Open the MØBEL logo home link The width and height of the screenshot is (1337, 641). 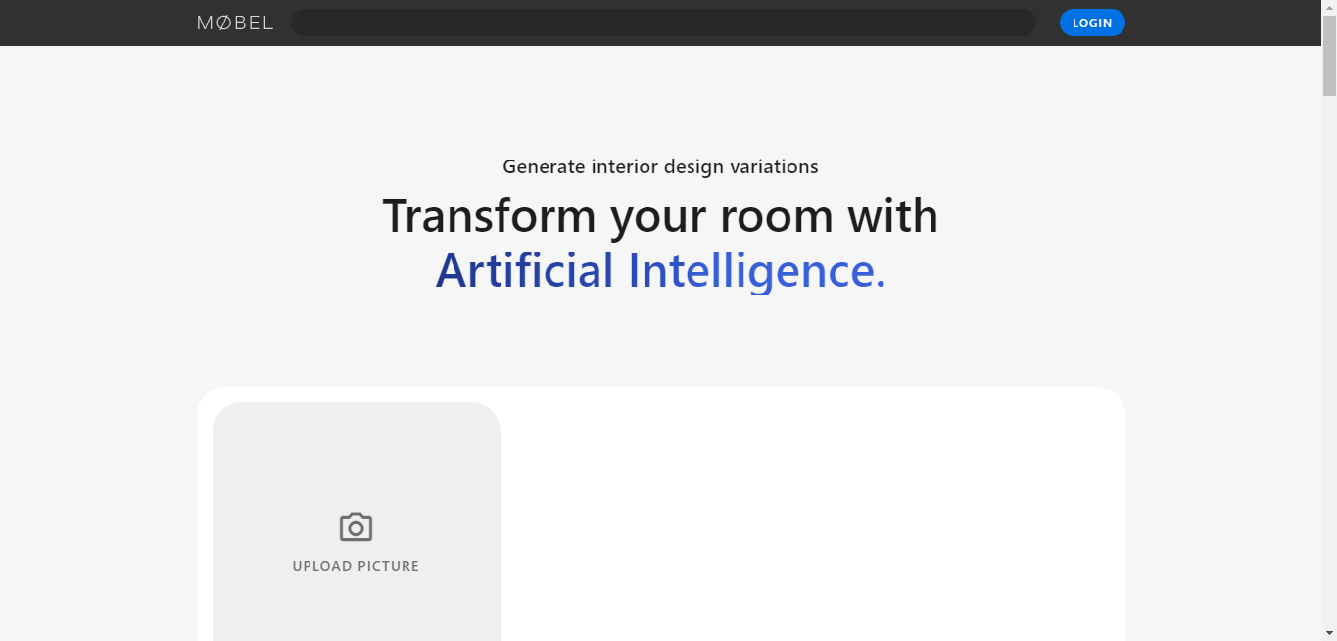pos(235,23)
